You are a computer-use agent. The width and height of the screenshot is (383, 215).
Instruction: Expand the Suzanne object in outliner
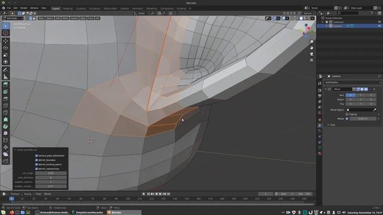pos(327,26)
